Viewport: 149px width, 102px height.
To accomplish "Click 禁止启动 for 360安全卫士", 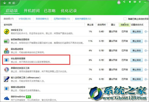I will [137, 32].
